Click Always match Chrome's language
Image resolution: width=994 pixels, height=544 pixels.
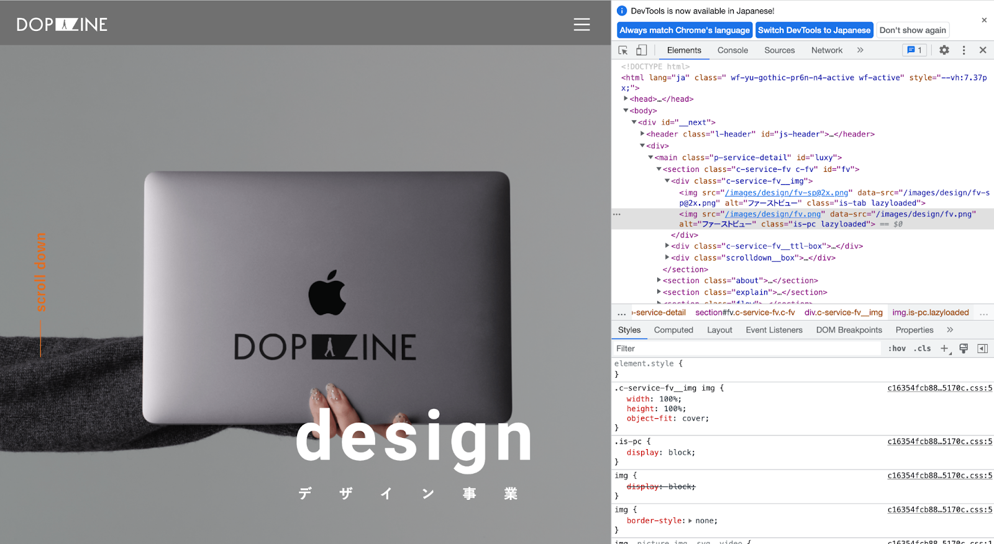(685, 30)
